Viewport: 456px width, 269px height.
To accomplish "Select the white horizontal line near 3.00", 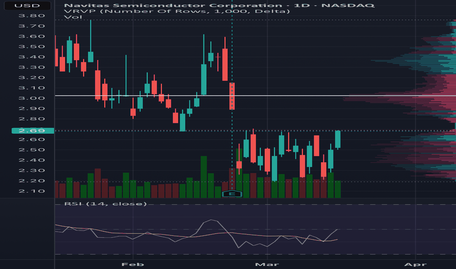I will pyautogui.click(x=255, y=95).
